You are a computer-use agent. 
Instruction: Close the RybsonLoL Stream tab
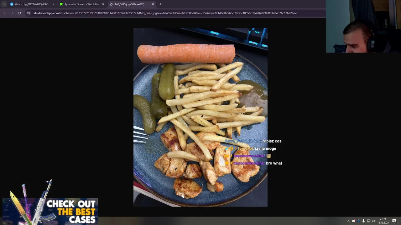coord(103,4)
